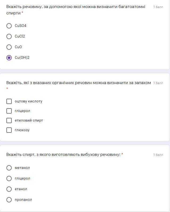Click the CuSO4 answer label text
Viewport: 170px width, 212px height.
coord(20,26)
